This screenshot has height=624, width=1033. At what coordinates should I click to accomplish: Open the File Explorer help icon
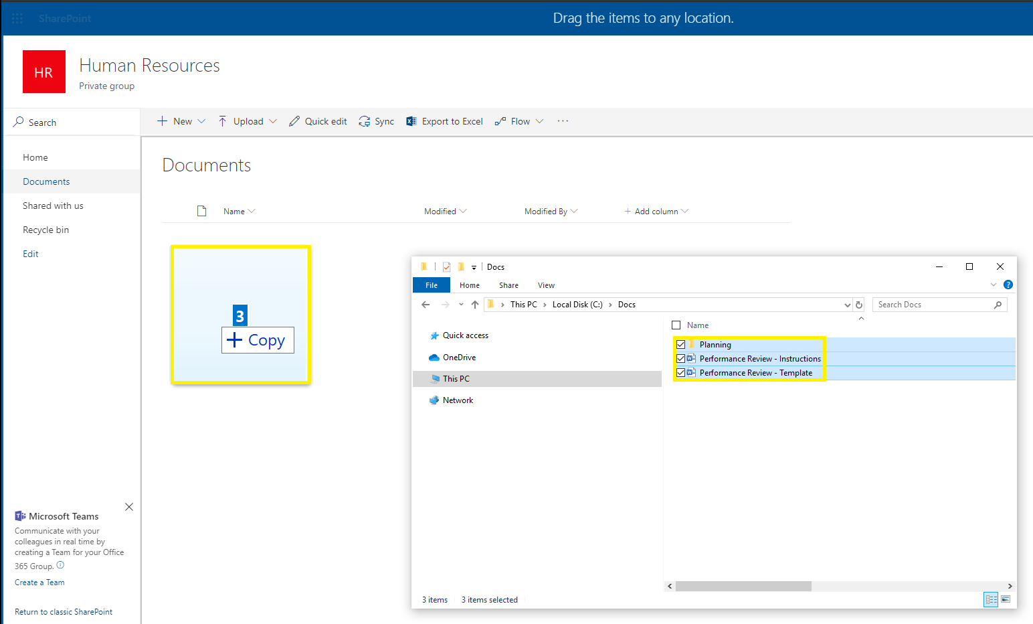pos(1008,285)
